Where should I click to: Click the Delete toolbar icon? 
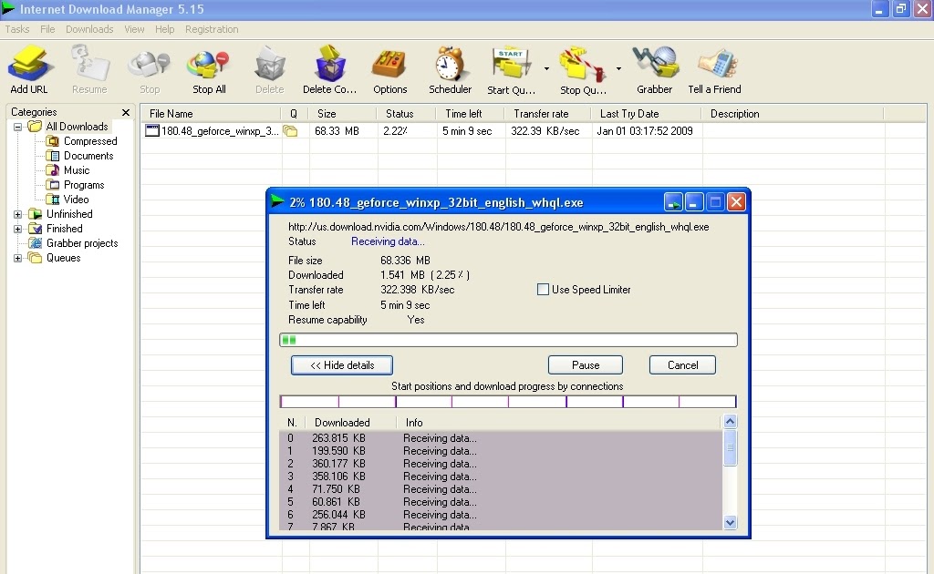click(x=269, y=65)
